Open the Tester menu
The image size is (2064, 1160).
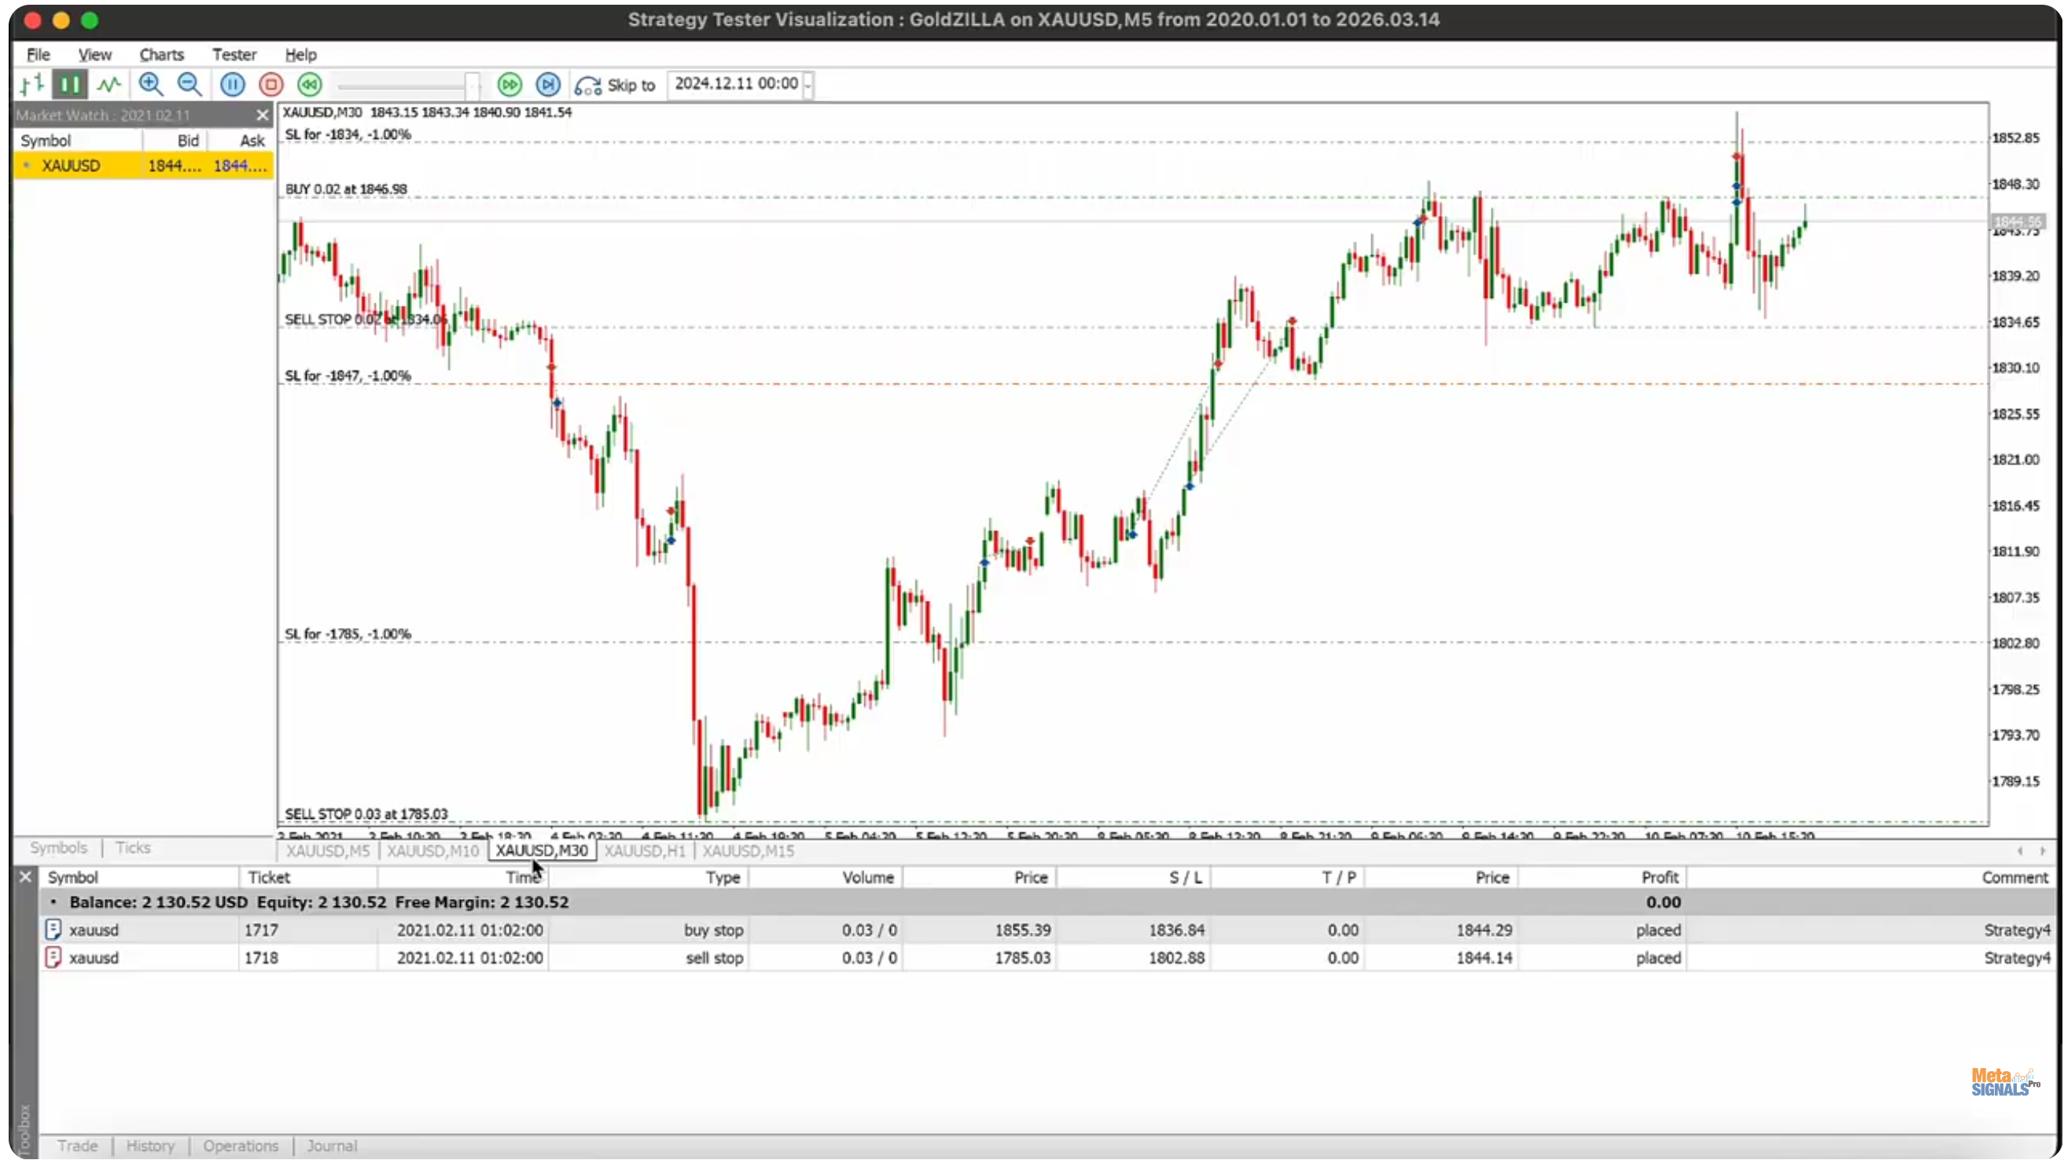(x=234, y=54)
